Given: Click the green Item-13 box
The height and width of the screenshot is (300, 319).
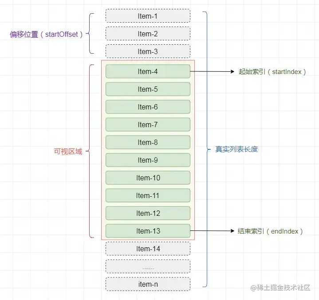Looking at the screenshot, I should tap(148, 231).
